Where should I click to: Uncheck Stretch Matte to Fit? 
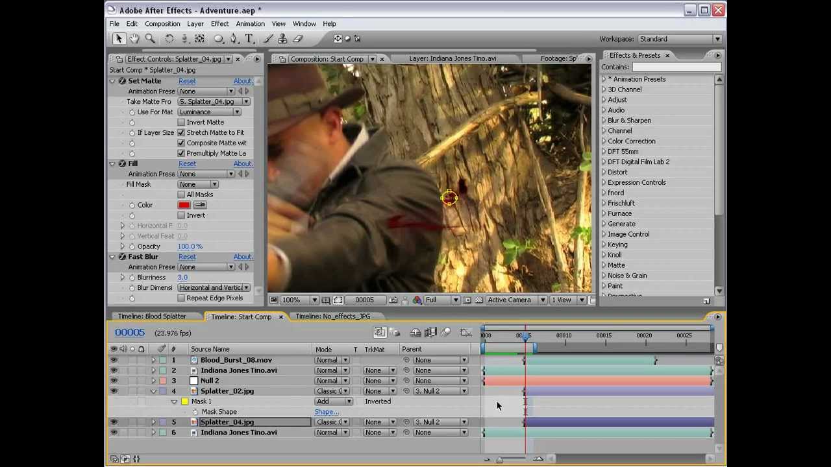click(x=181, y=132)
